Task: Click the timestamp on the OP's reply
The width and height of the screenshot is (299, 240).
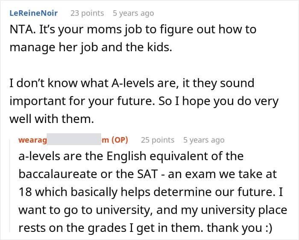Action: (x=203, y=140)
